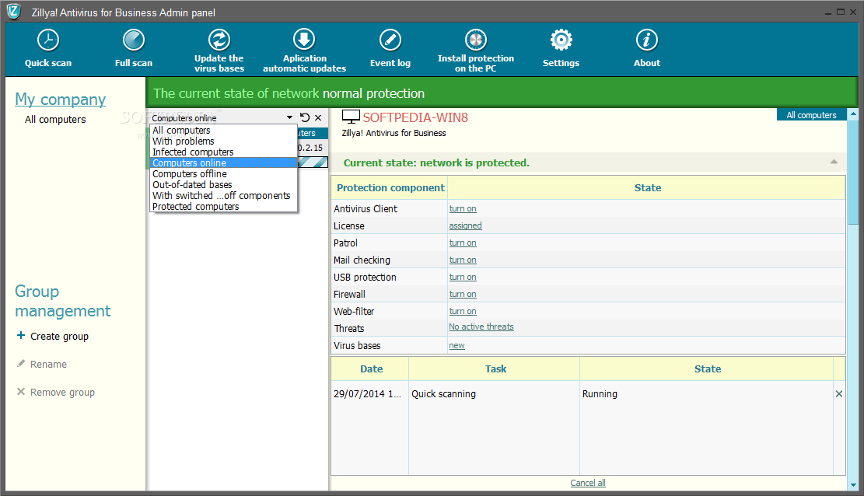Minimize the Admin panel window

(x=827, y=12)
